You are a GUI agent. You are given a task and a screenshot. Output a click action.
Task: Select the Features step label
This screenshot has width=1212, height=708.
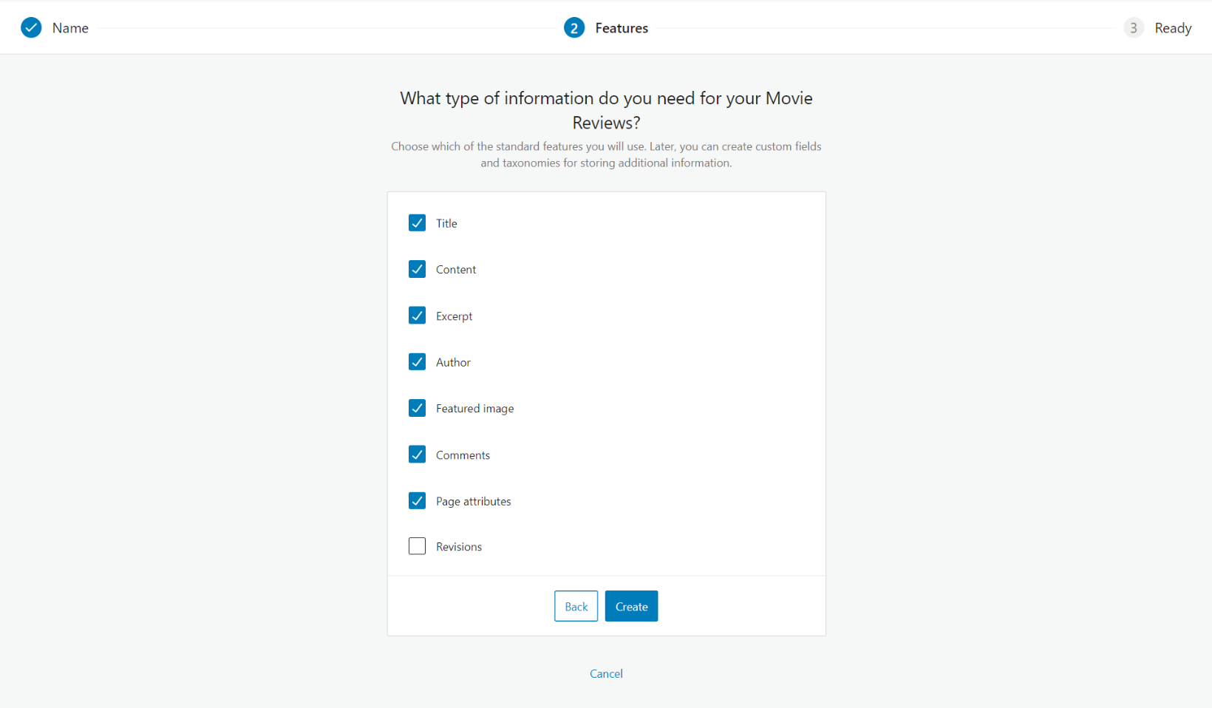(x=622, y=28)
